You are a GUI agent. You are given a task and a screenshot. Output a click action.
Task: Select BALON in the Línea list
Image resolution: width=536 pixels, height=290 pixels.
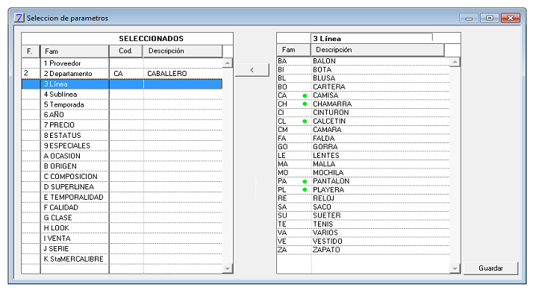tap(364, 61)
